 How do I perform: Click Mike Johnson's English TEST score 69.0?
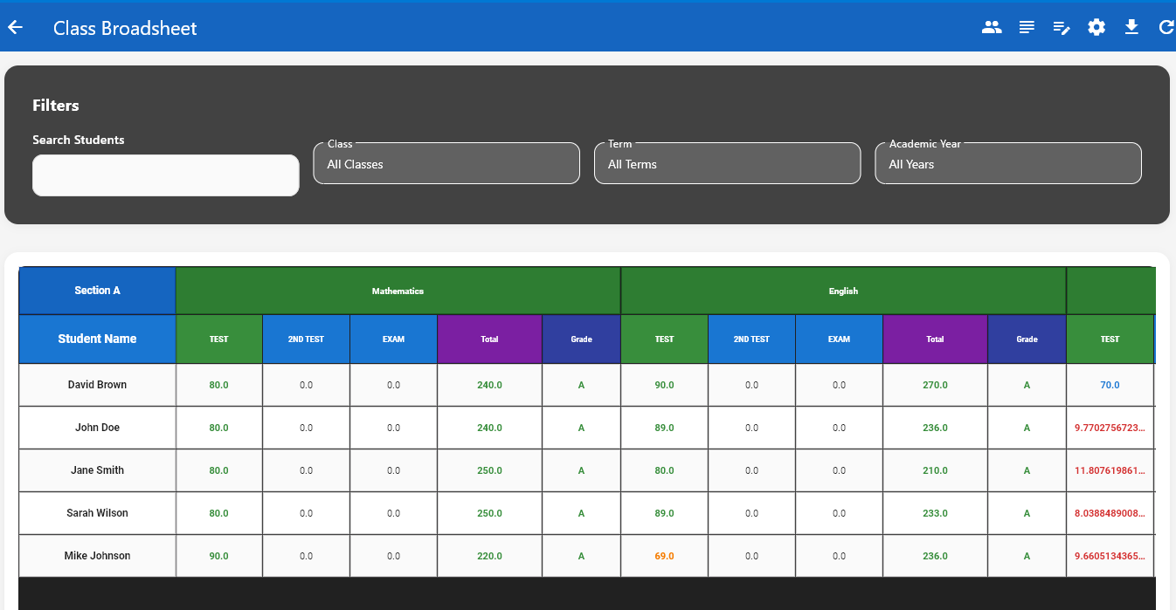[664, 556]
